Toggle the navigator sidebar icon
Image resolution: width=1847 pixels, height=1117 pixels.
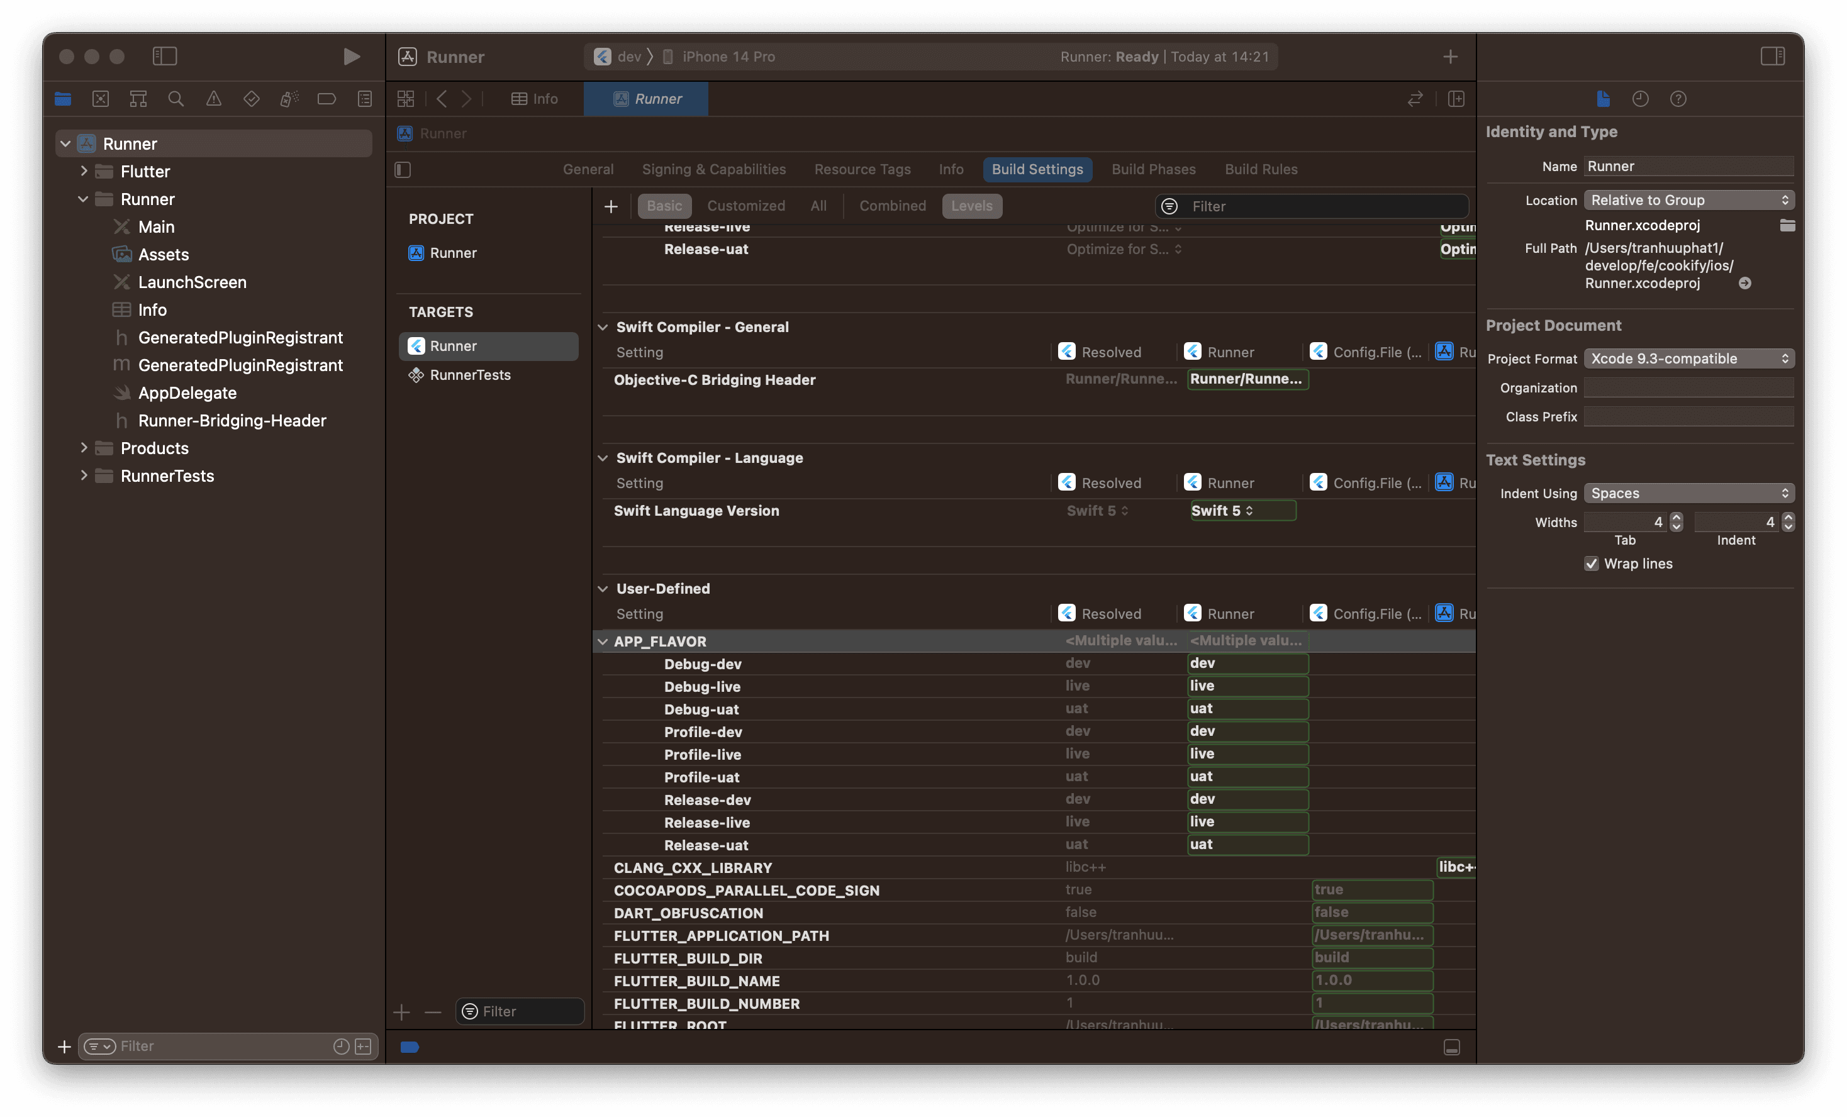[164, 56]
